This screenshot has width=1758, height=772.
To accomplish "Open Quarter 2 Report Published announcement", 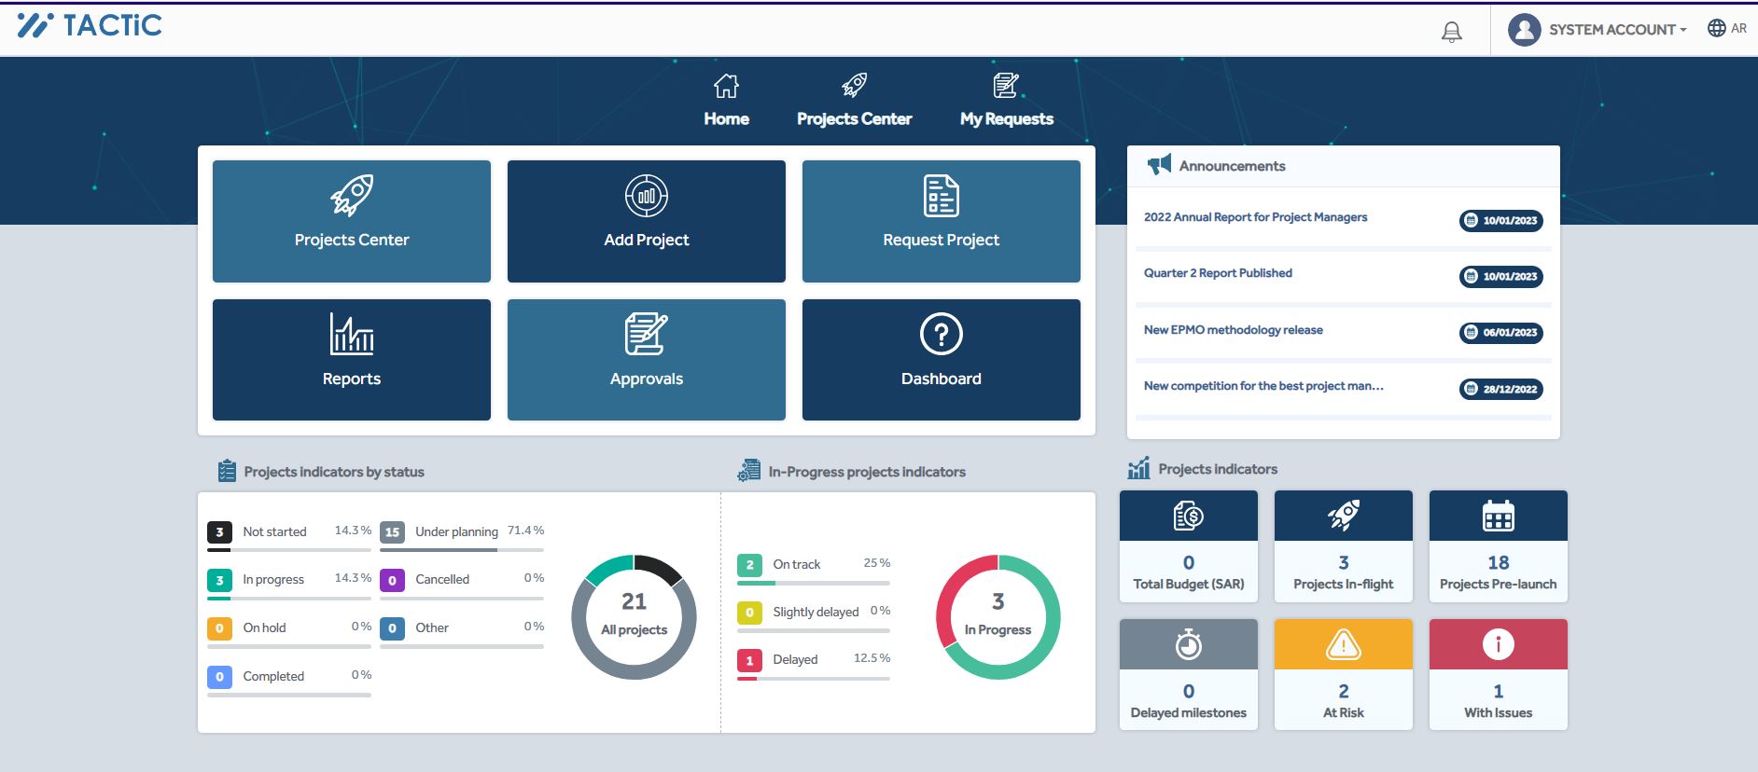I will coord(1218,273).
